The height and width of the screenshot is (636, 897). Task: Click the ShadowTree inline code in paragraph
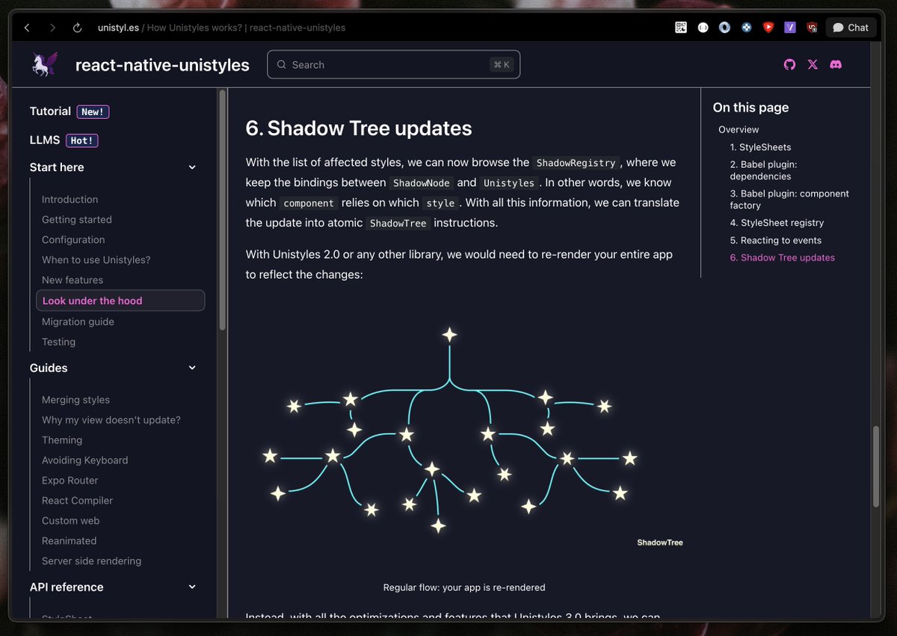click(x=398, y=223)
